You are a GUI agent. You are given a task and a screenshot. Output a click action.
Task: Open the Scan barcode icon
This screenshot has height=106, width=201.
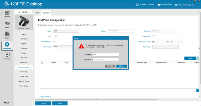click(7, 34)
